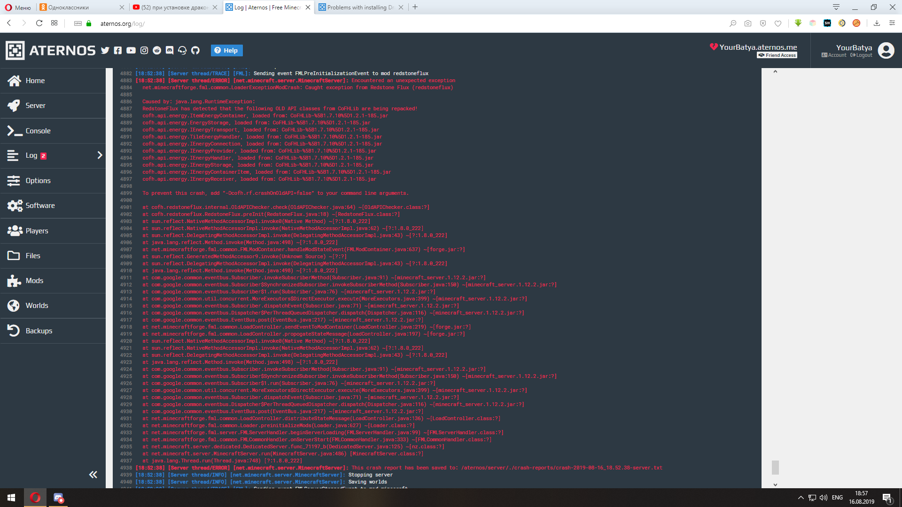Open the Opera easy setup sliders icon
The width and height of the screenshot is (902, 507).
coord(892,23)
